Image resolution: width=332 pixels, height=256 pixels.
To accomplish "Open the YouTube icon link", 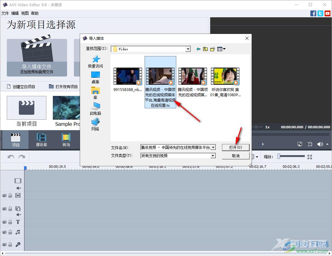I will point(328,14).
